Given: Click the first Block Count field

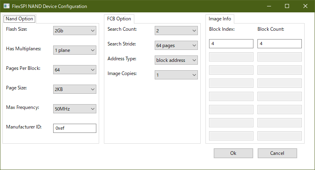Looking at the screenshot, I should pyautogui.click(x=279, y=44).
